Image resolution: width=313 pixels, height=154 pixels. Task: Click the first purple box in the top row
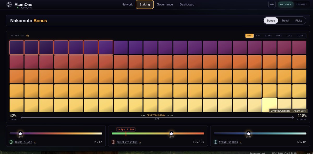point(16,47)
